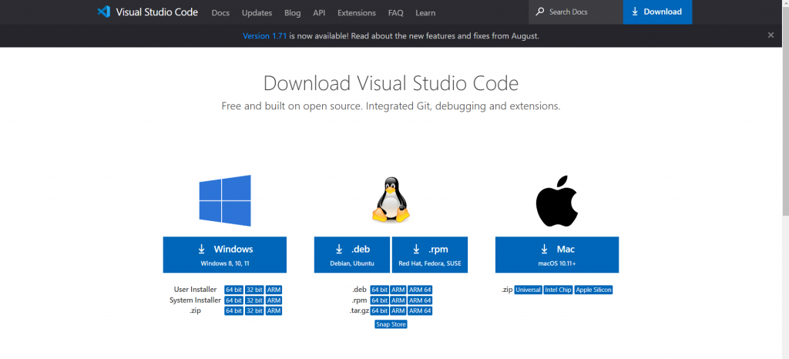Select Linux .tar.gz 64 bit

coord(379,310)
